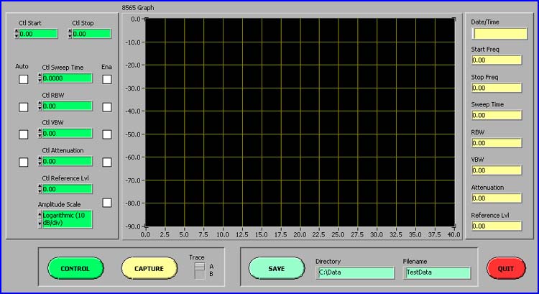Check the Ena box for Ctl RBW

[107, 106]
